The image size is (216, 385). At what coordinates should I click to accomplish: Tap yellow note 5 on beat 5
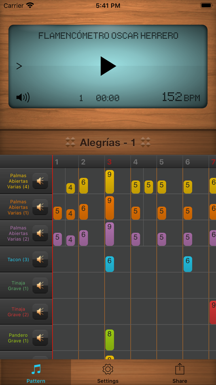pos(162,187)
